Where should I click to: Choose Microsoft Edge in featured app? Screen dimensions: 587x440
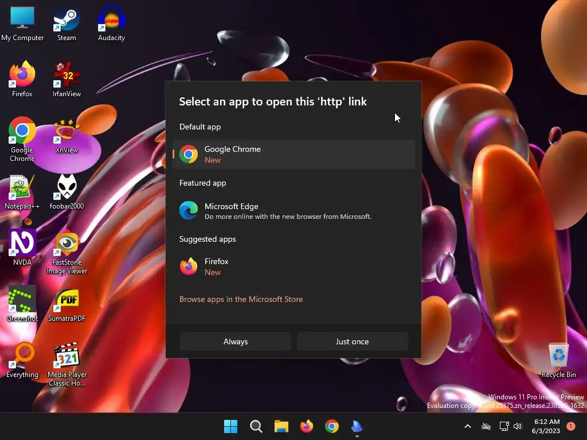pyautogui.click(x=294, y=211)
